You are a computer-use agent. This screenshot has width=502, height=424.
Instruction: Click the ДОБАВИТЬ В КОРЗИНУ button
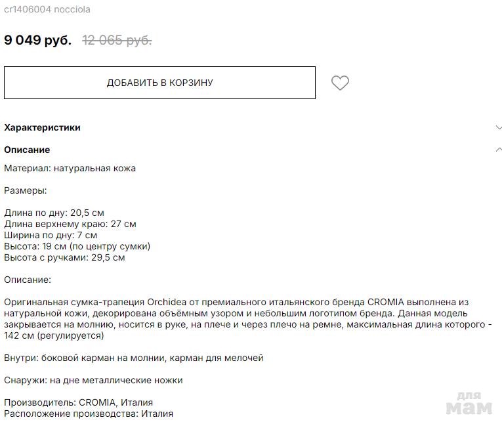[x=159, y=83]
